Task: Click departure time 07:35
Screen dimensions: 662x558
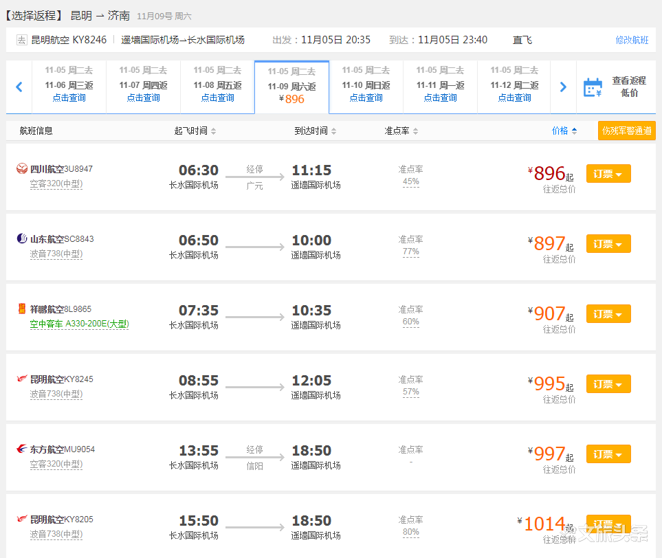Action: [199, 311]
